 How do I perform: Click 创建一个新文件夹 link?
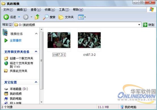[21, 58]
